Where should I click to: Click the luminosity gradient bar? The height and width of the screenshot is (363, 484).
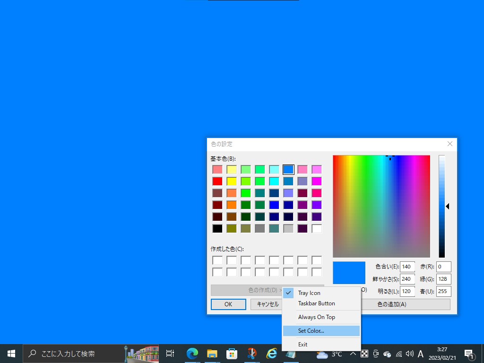tap(442, 206)
